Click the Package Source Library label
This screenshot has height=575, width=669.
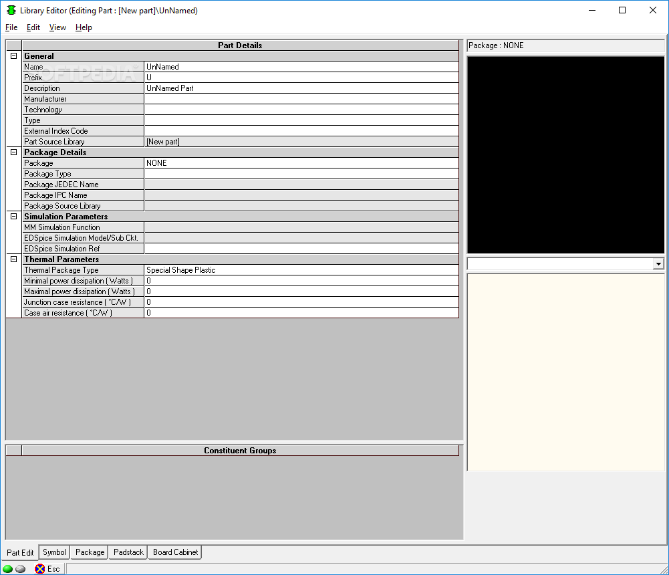pyautogui.click(x=62, y=206)
